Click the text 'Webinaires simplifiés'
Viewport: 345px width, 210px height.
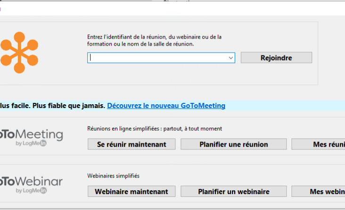pyautogui.click(x=113, y=176)
